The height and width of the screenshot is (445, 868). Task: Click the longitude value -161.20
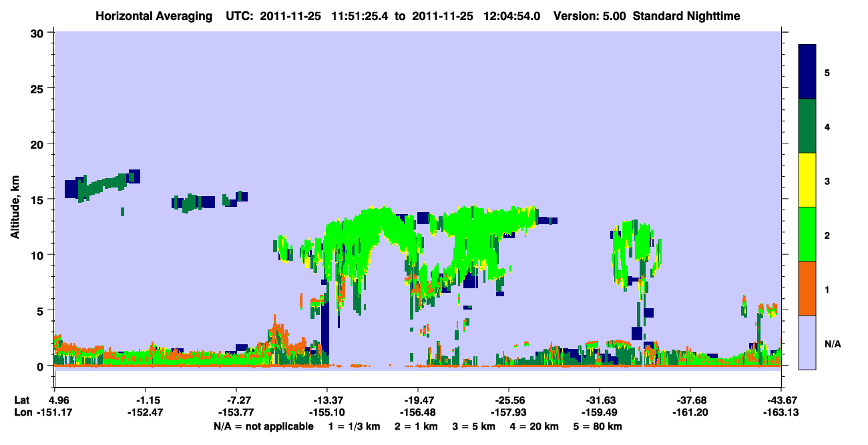[x=690, y=413]
